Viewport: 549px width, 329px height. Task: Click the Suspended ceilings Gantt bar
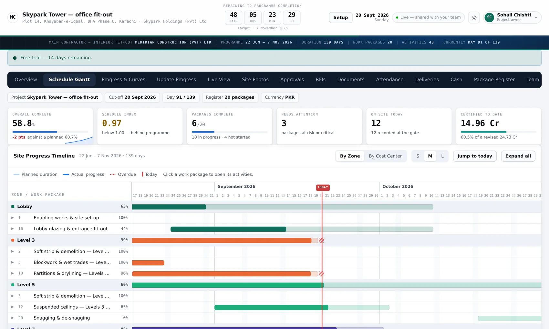point(271,307)
